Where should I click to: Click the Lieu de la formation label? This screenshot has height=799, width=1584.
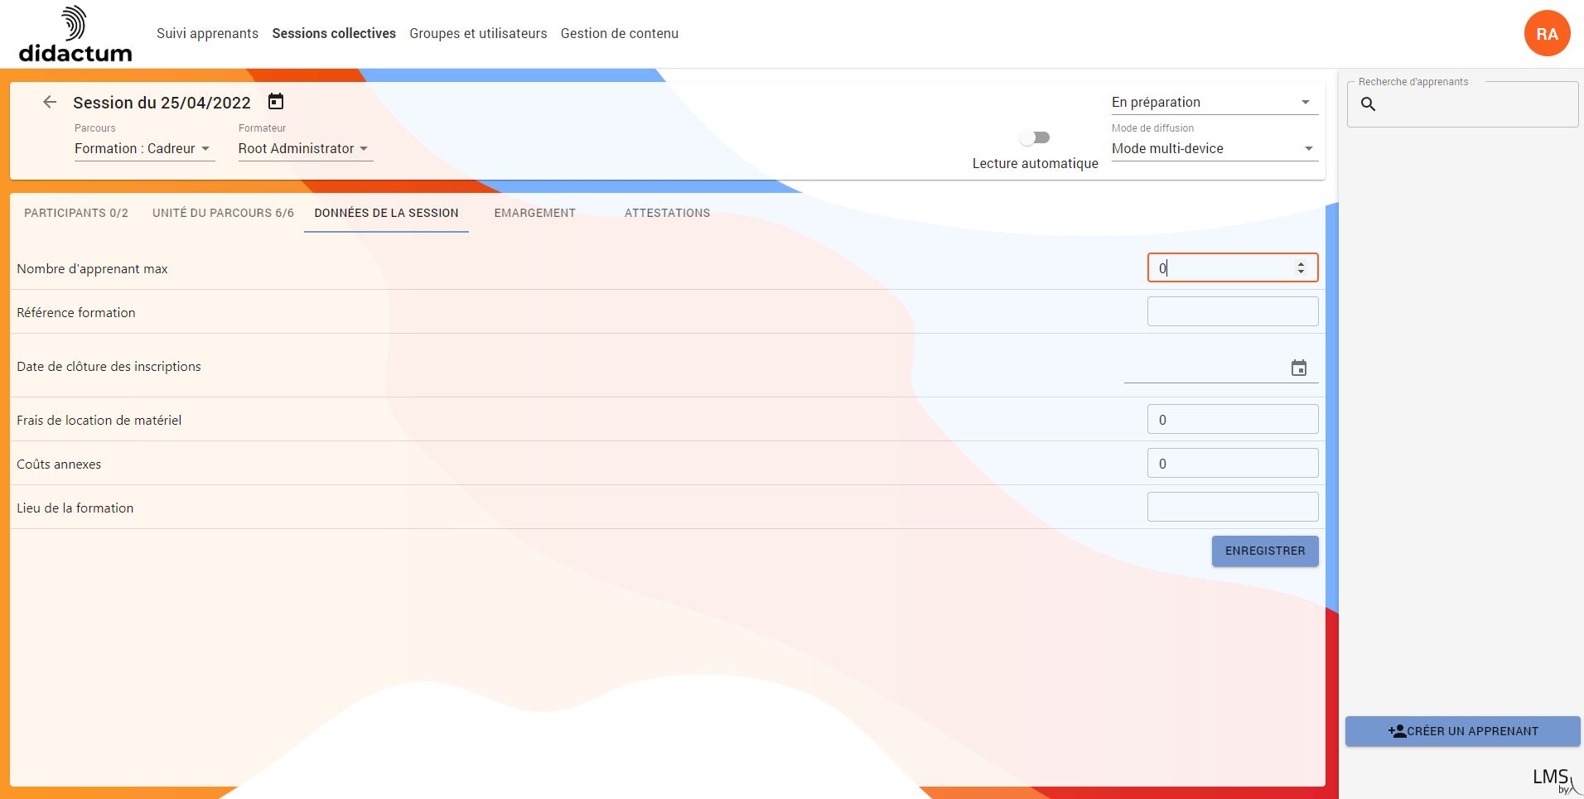[75, 508]
